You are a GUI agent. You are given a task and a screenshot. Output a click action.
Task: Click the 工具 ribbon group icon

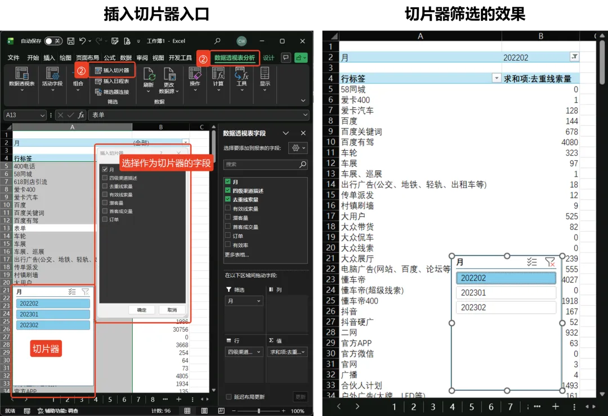coord(242,73)
